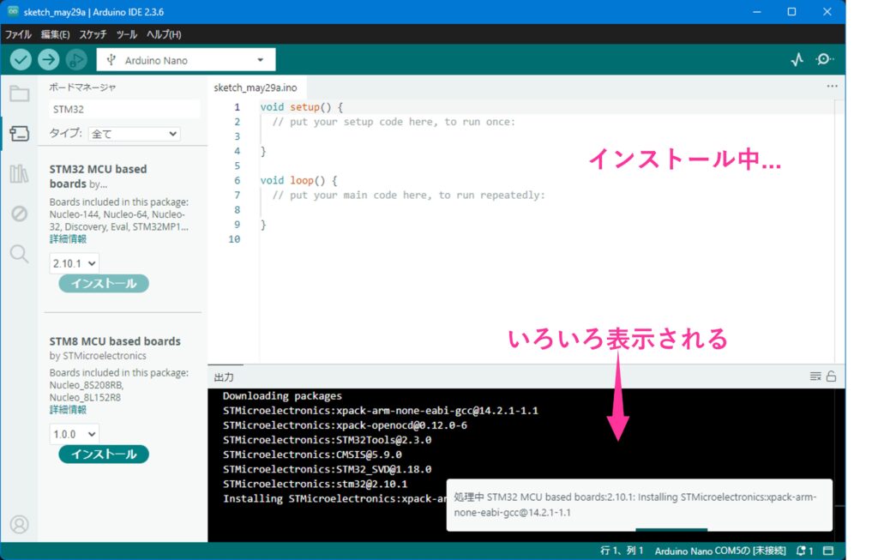The image size is (878, 560).
Task: Click the cursor position 行 1、列 1
Action: 622,551
